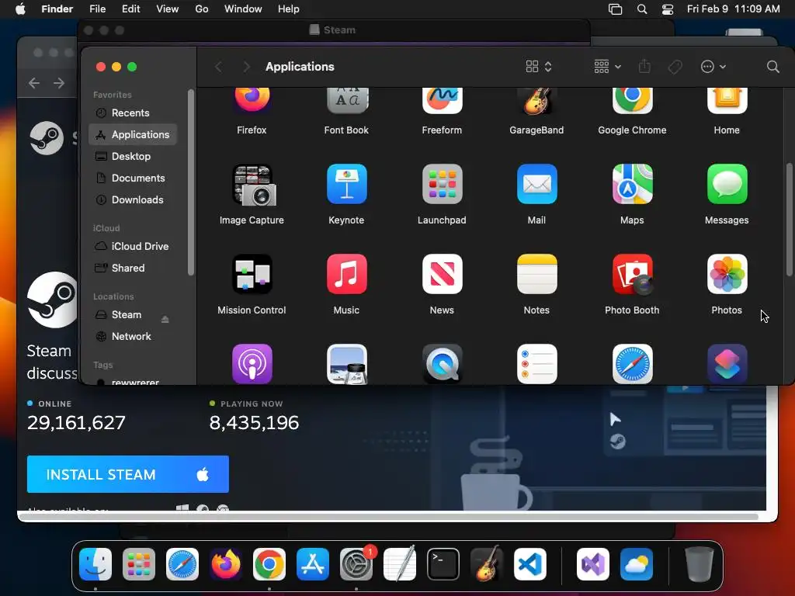Open Recents in the Finder sidebar

pyautogui.click(x=133, y=113)
